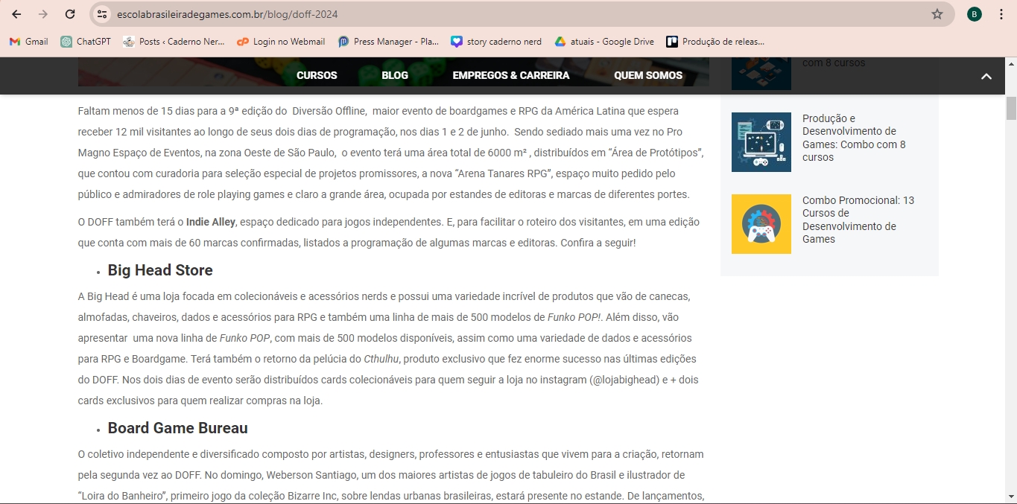Click the vertical page scrollbar thumb
This screenshot has height=504, width=1017.
(x=1011, y=108)
